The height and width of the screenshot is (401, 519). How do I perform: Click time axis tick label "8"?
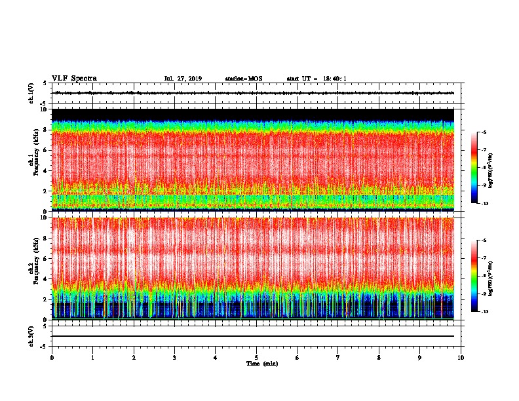379,358
